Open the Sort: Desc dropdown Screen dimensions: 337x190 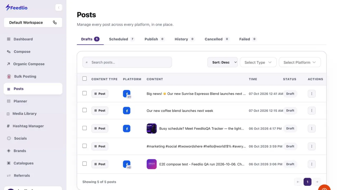222,62
